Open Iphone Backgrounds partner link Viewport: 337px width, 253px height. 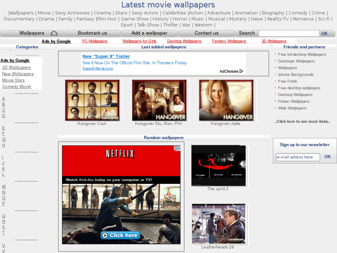296,74
